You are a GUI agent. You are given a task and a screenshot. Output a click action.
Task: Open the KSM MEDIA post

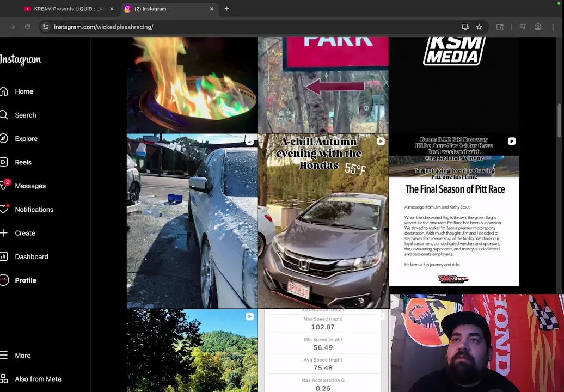(x=454, y=85)
